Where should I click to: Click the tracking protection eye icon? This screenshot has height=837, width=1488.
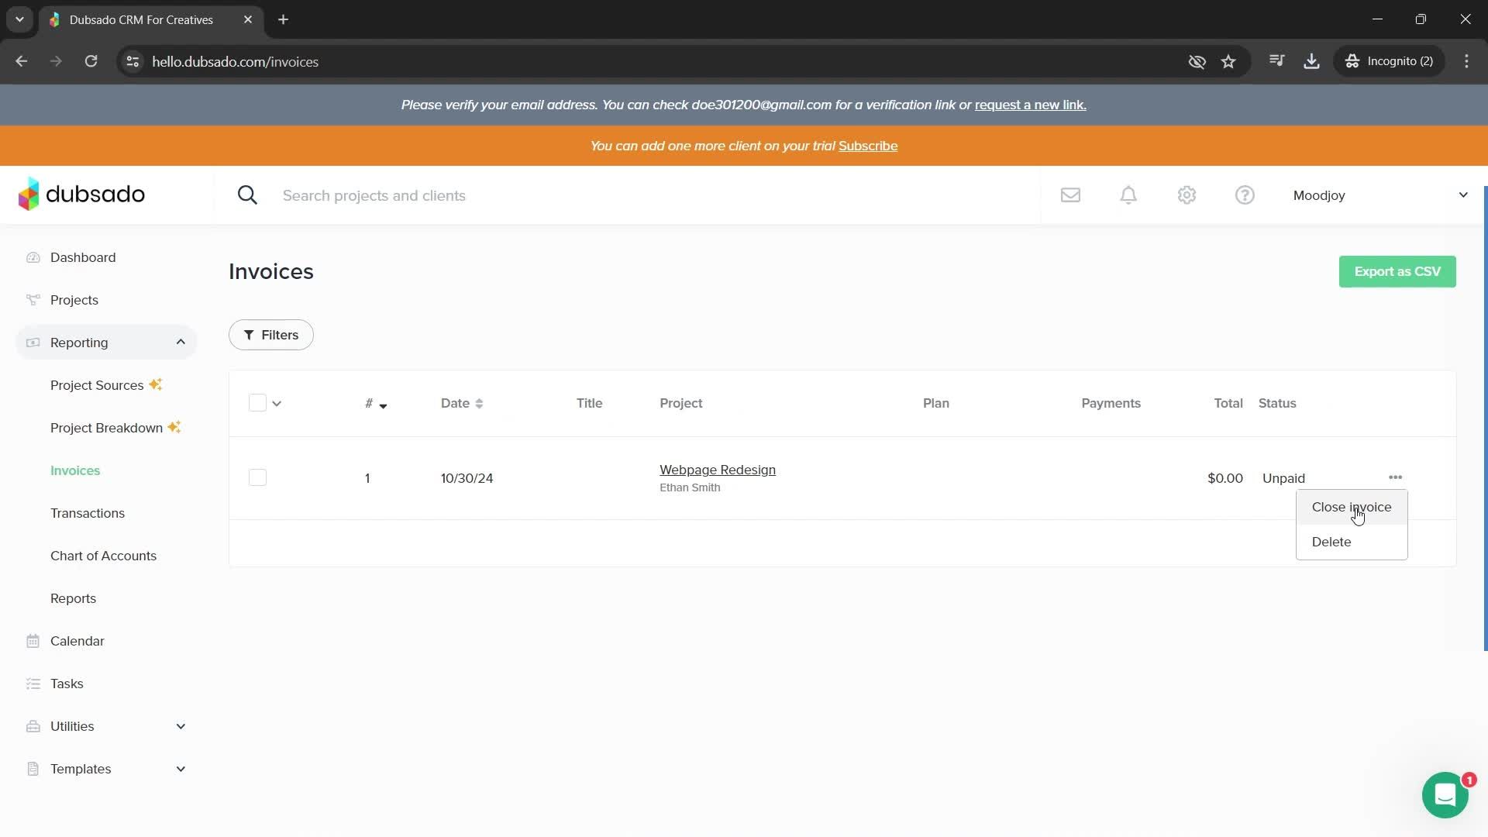tap(1197, 61)
